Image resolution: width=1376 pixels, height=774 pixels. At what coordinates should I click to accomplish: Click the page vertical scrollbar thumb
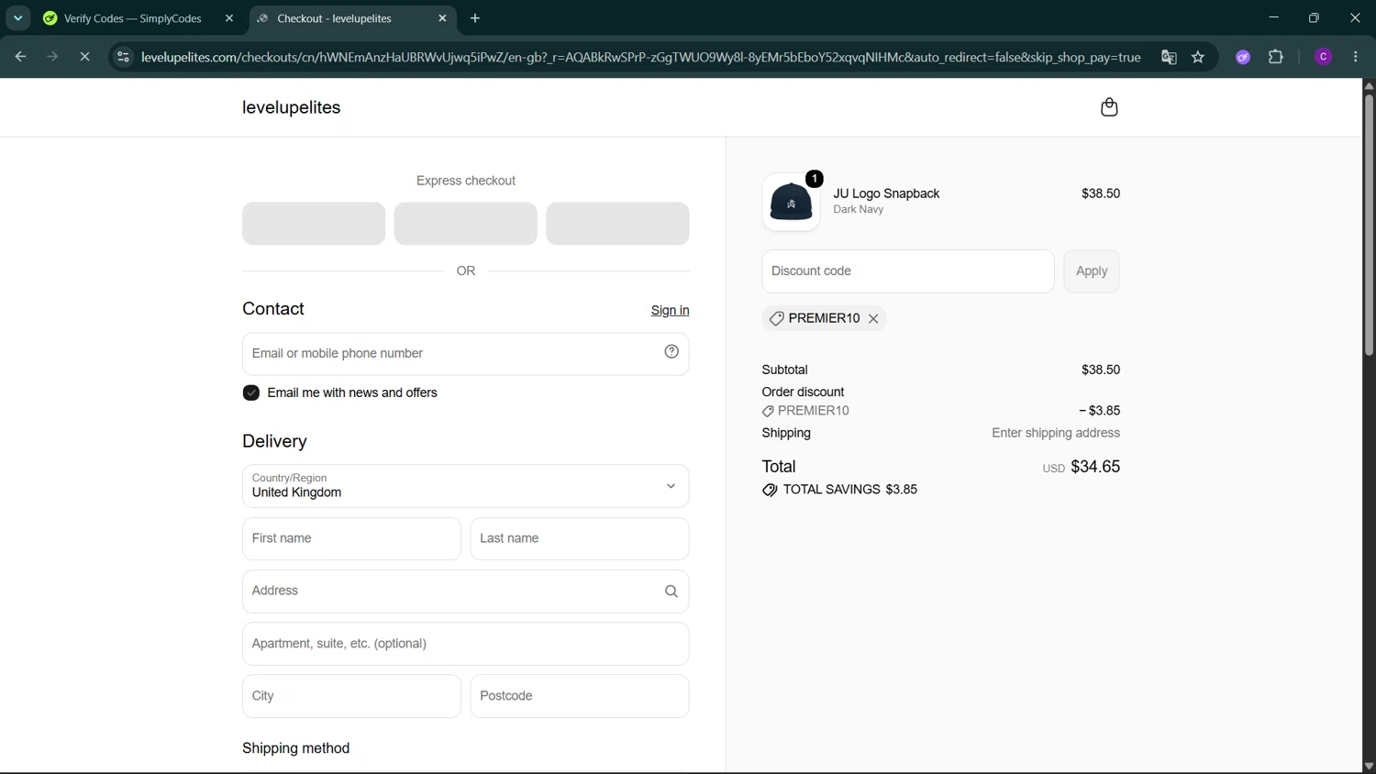coord(1369,225)
